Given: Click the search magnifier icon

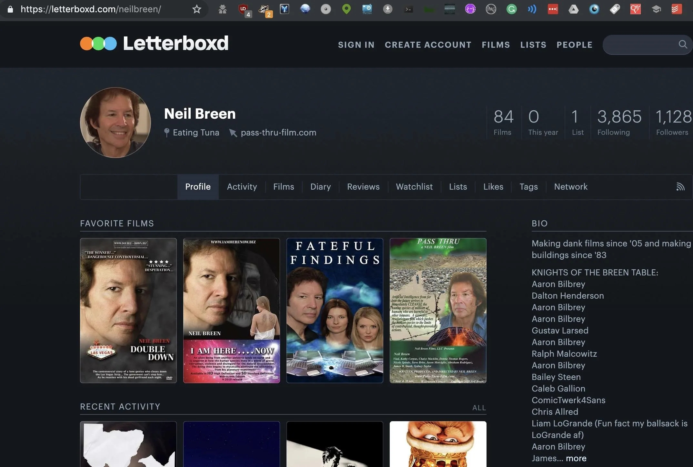Looking at the screenshot, I should [x=683, y=44].
